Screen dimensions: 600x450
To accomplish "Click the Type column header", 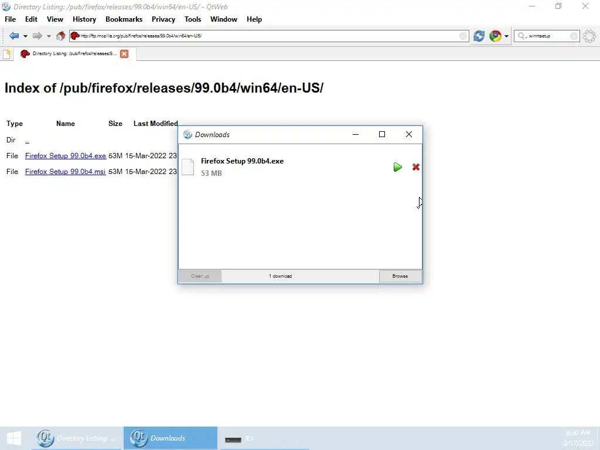I will (15, 124).
